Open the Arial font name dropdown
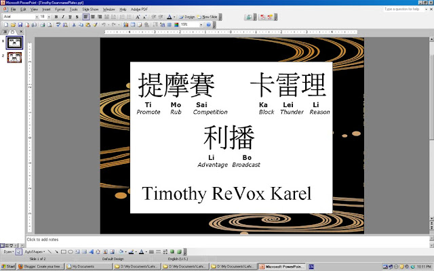434x271 pixels. click(x=37, y=17)
